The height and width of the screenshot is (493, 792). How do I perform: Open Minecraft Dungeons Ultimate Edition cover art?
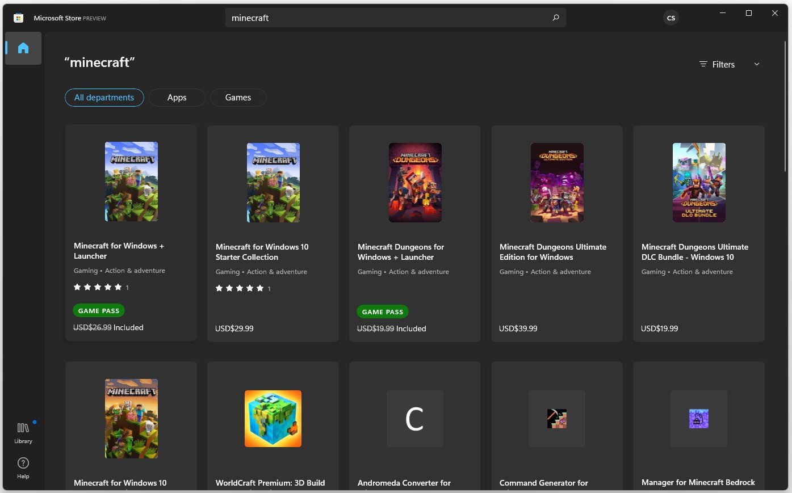557,183
